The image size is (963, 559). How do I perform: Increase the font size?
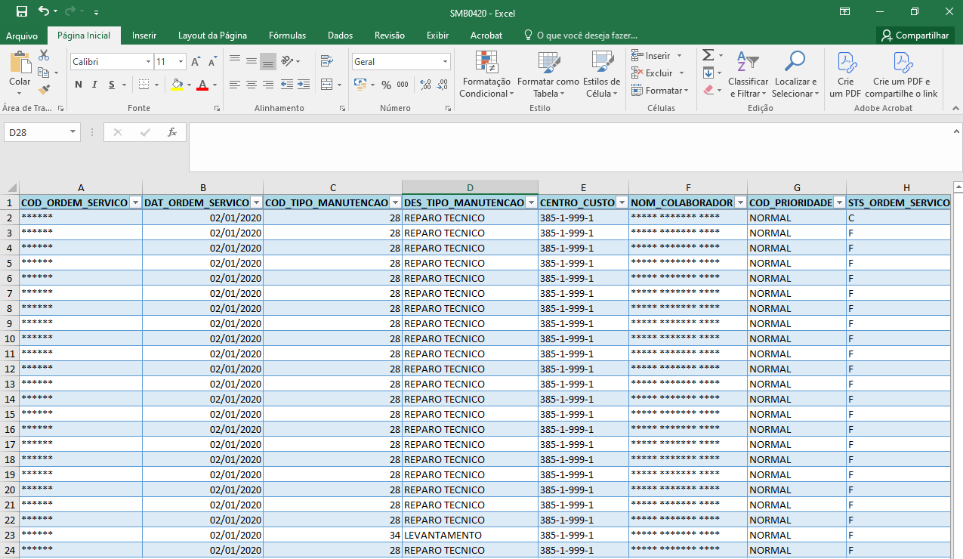tap(196, 62)
